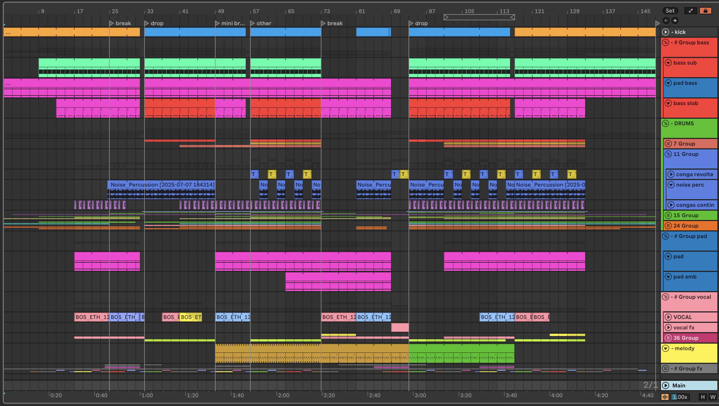This screenshot has width=719, height=406.
Task: Click the conga revolte track icon
Action: pos(671,174)
